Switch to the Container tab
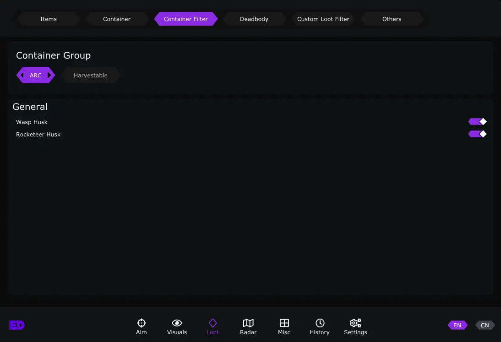 coord(117,19)
